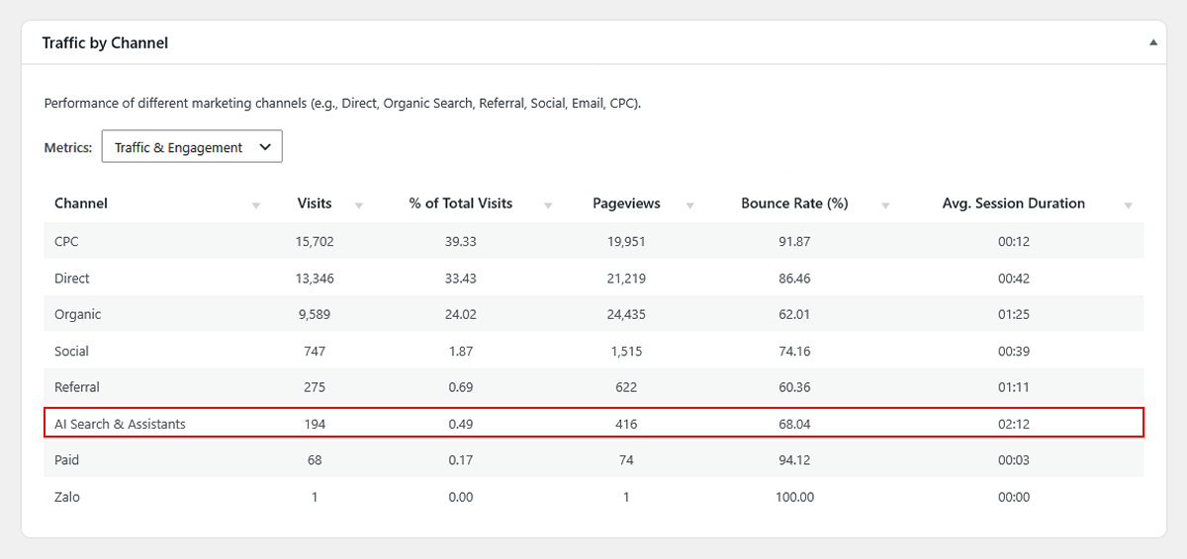The image size is (1187, 559).
Task: Click CPC pageviews value 19,951
Action: coord(626,242)
